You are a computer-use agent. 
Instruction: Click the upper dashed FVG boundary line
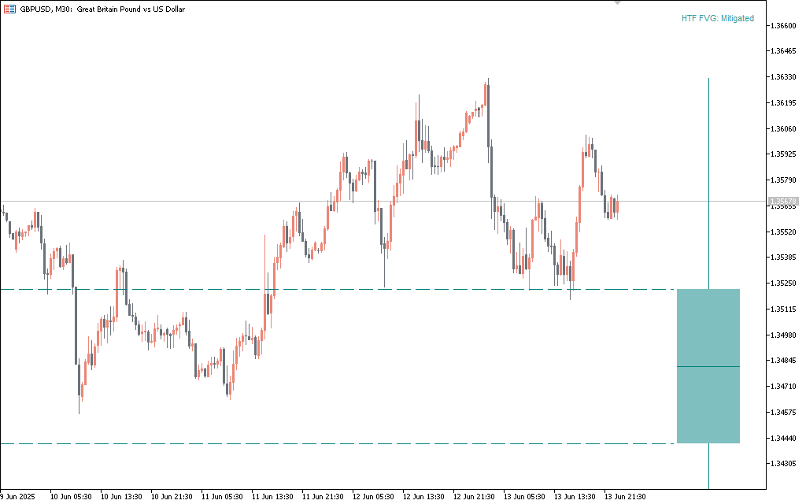(315, 290)
